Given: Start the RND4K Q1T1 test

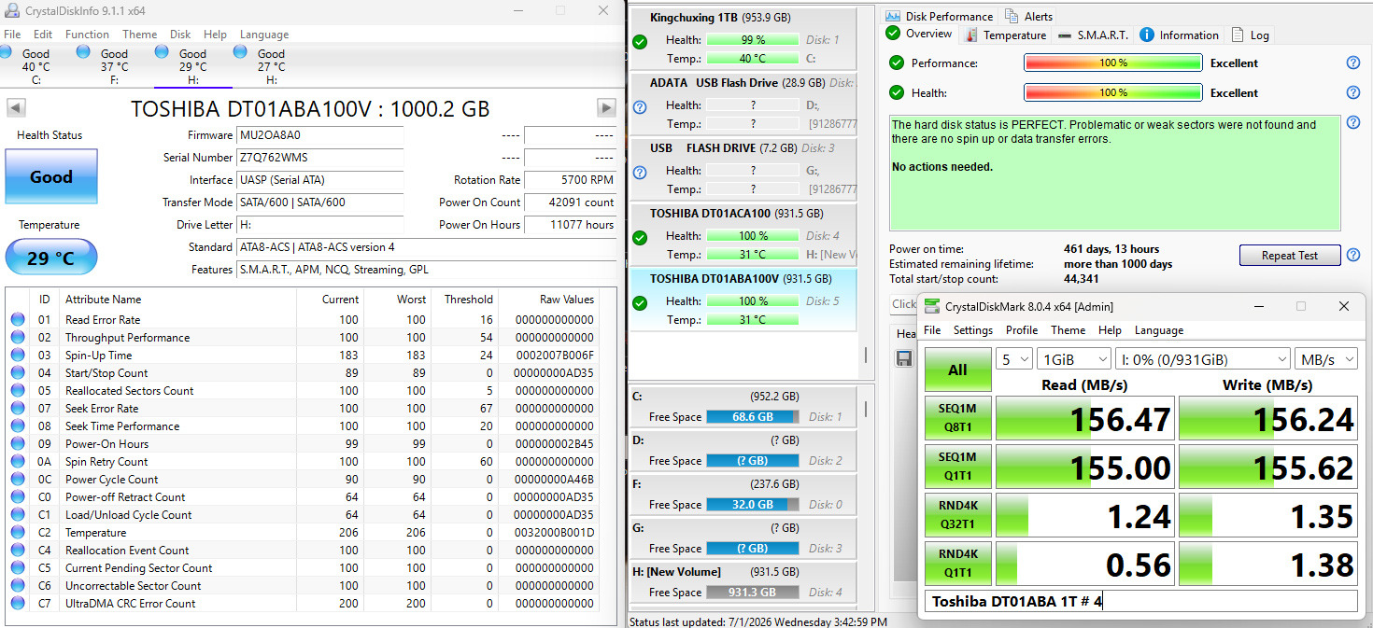Looking at the screenshot, I should click(957, 564).
